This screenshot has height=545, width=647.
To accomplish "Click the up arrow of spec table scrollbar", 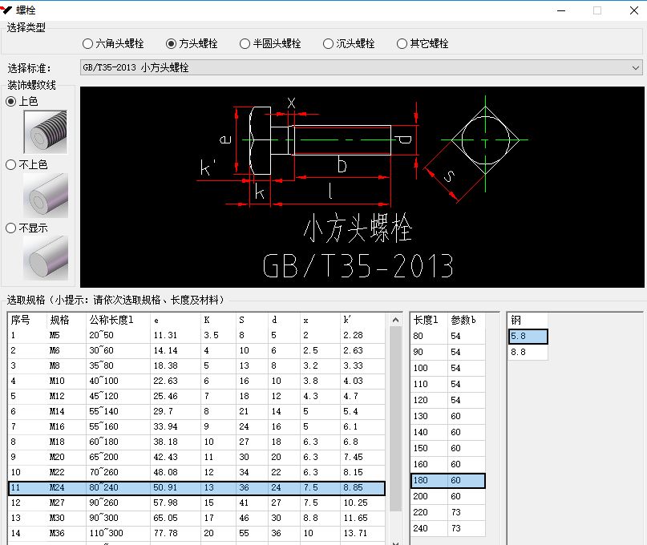I will click(395, 320).
